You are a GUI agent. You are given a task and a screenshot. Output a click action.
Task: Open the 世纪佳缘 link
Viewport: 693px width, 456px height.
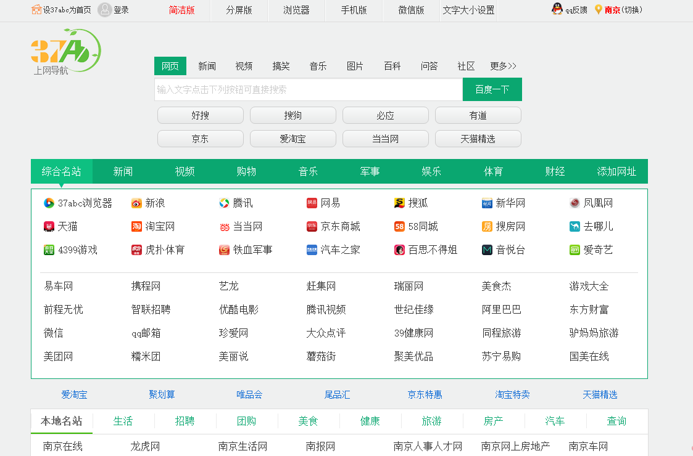(x=413, y=309)
